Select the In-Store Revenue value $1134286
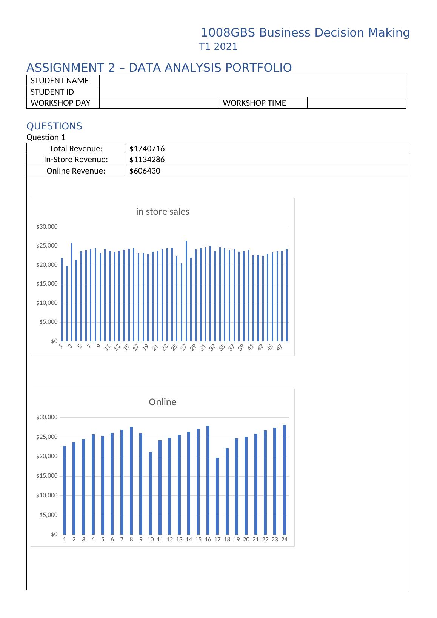 (147, 160)
